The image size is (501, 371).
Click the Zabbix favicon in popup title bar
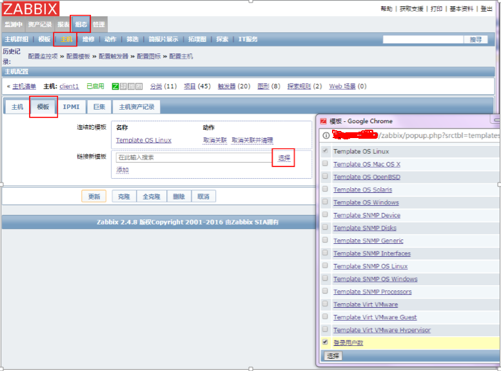pyautogui.click(x=323, y=121)
